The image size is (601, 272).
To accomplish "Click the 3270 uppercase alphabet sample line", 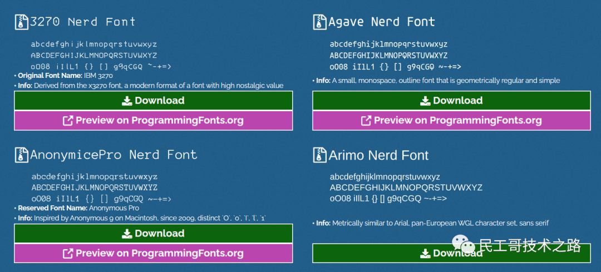I will (x=94, y=56).
